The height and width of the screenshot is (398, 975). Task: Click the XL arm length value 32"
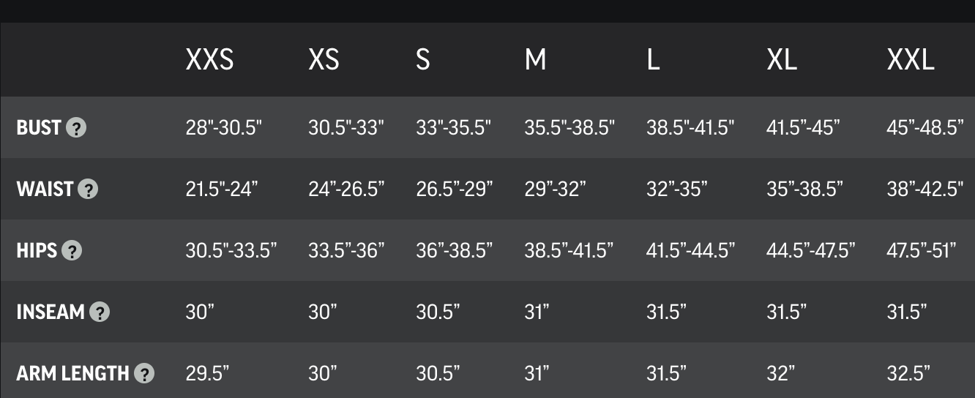coord(781,374)
